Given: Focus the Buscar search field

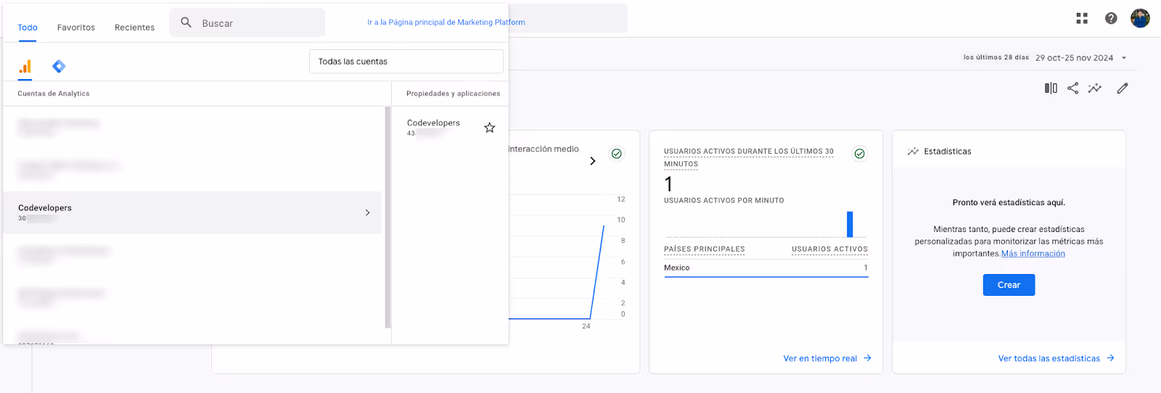Looking at the screenshot, I should (247, 23).
